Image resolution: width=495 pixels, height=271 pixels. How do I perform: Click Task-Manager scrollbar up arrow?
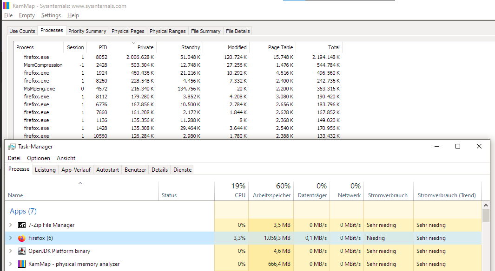click(486, 205)
